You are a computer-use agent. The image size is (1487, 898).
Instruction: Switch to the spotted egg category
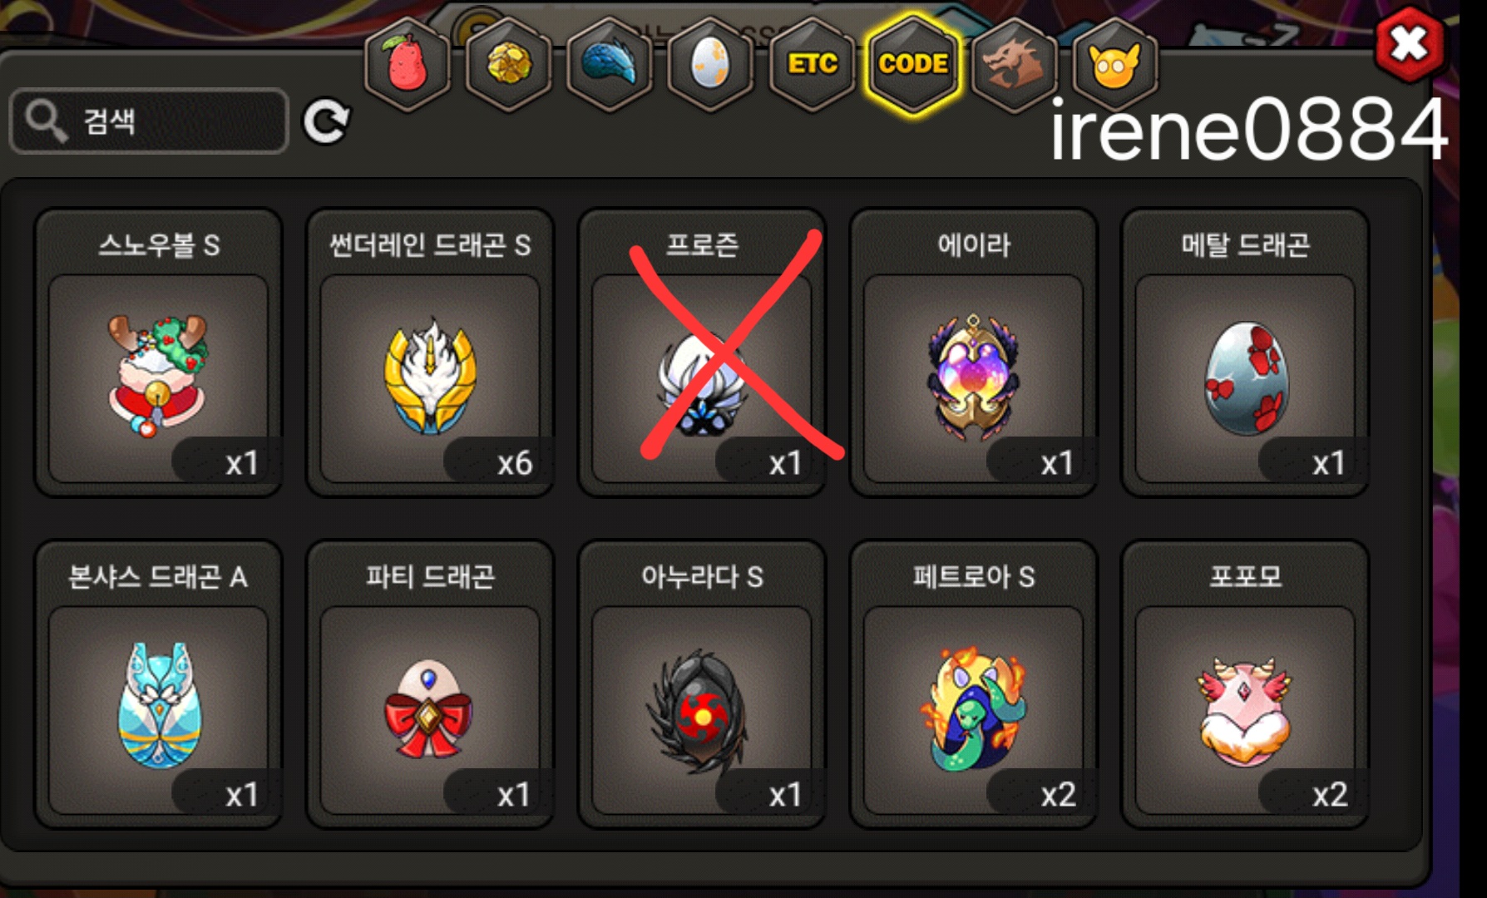pyautogui.click(x=711, y=64)
